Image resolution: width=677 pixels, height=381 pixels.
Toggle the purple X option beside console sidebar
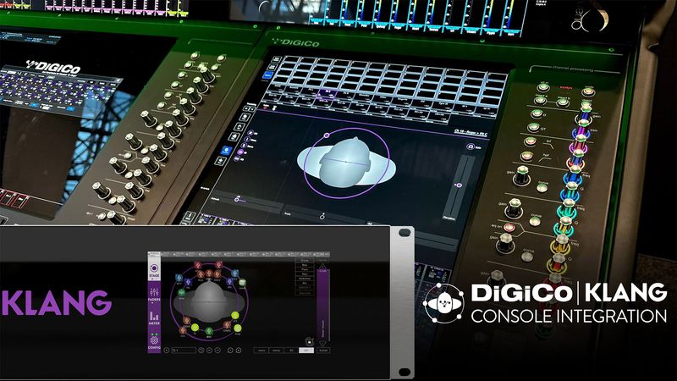click(x=250, y=133)
